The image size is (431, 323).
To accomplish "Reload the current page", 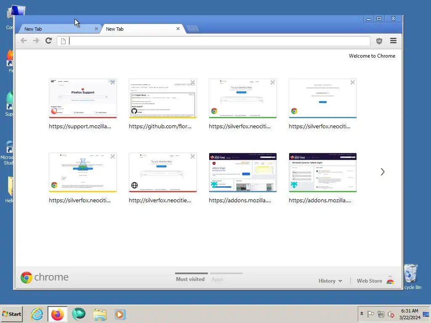I will click(x=49, y=41).
